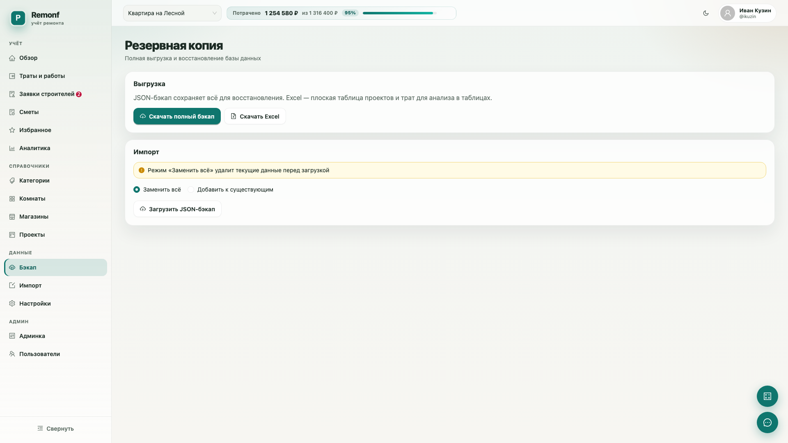
Task: Click Скачать полный бэкап button
Action: 177,116
